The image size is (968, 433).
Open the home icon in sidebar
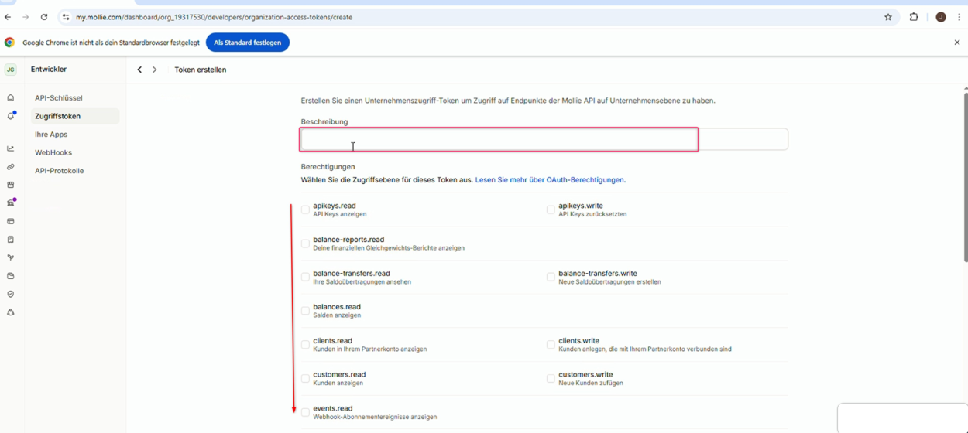click(x=11, y=98)
